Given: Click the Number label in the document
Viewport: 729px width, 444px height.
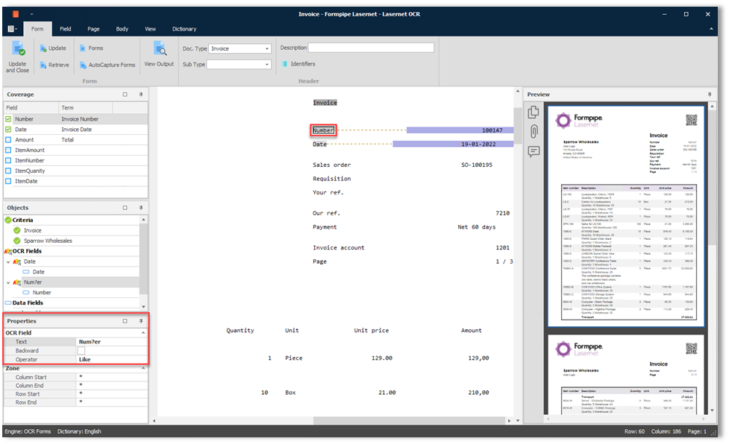Looking at the screenshot, I should coord(323,130).
